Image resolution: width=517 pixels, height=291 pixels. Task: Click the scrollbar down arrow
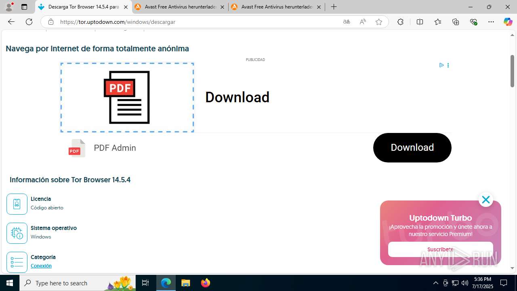(512, 268)
